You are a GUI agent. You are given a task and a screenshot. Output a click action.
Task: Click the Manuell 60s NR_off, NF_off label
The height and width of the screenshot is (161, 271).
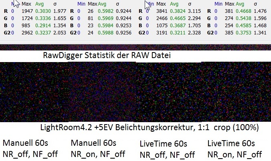pos(30,149)
